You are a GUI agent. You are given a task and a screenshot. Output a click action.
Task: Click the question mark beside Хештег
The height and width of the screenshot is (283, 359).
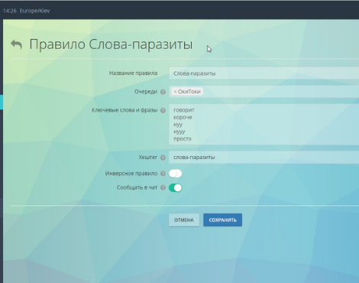163,158
